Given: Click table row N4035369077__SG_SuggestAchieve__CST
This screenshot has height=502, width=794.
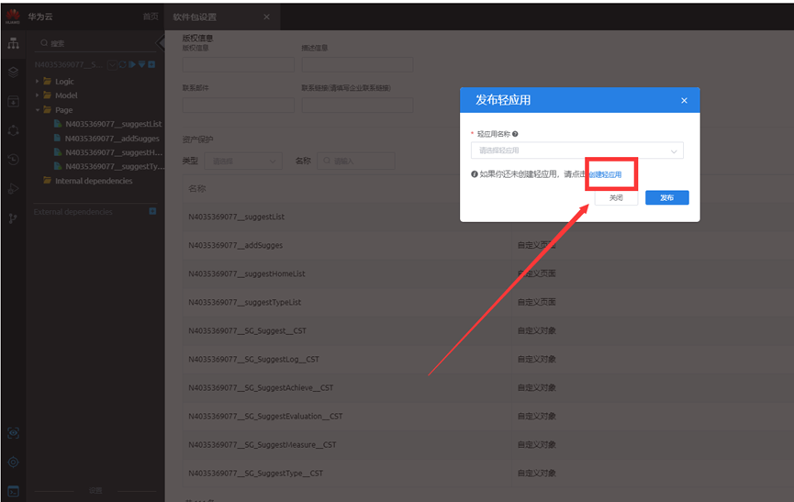Looking at the screenshot, I should [488, 387].
